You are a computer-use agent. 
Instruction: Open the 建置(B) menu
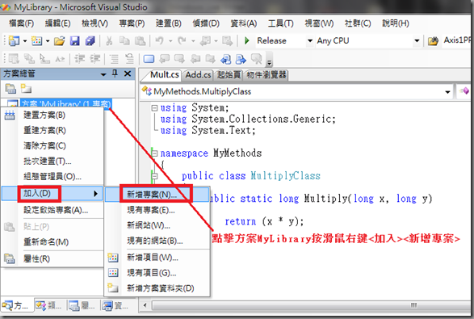pos(169,23)
